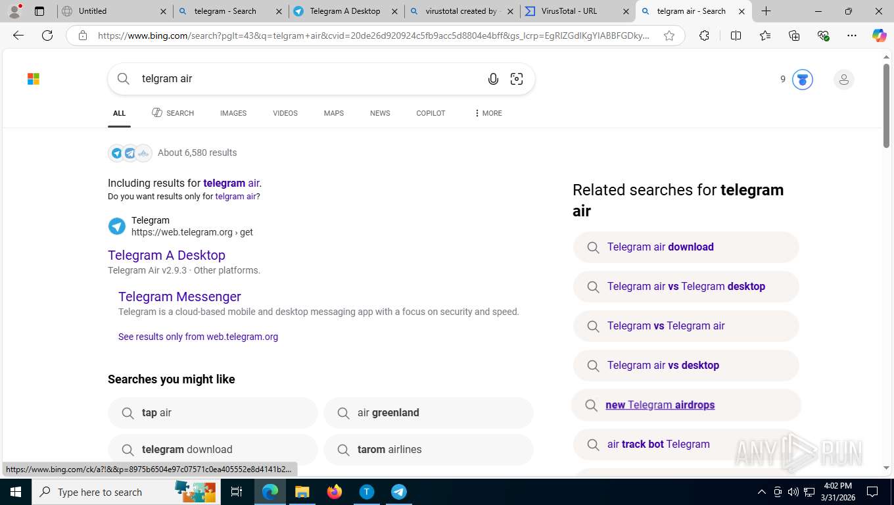
Task: See results only from web.telegram.org
Action: (198, 337)
